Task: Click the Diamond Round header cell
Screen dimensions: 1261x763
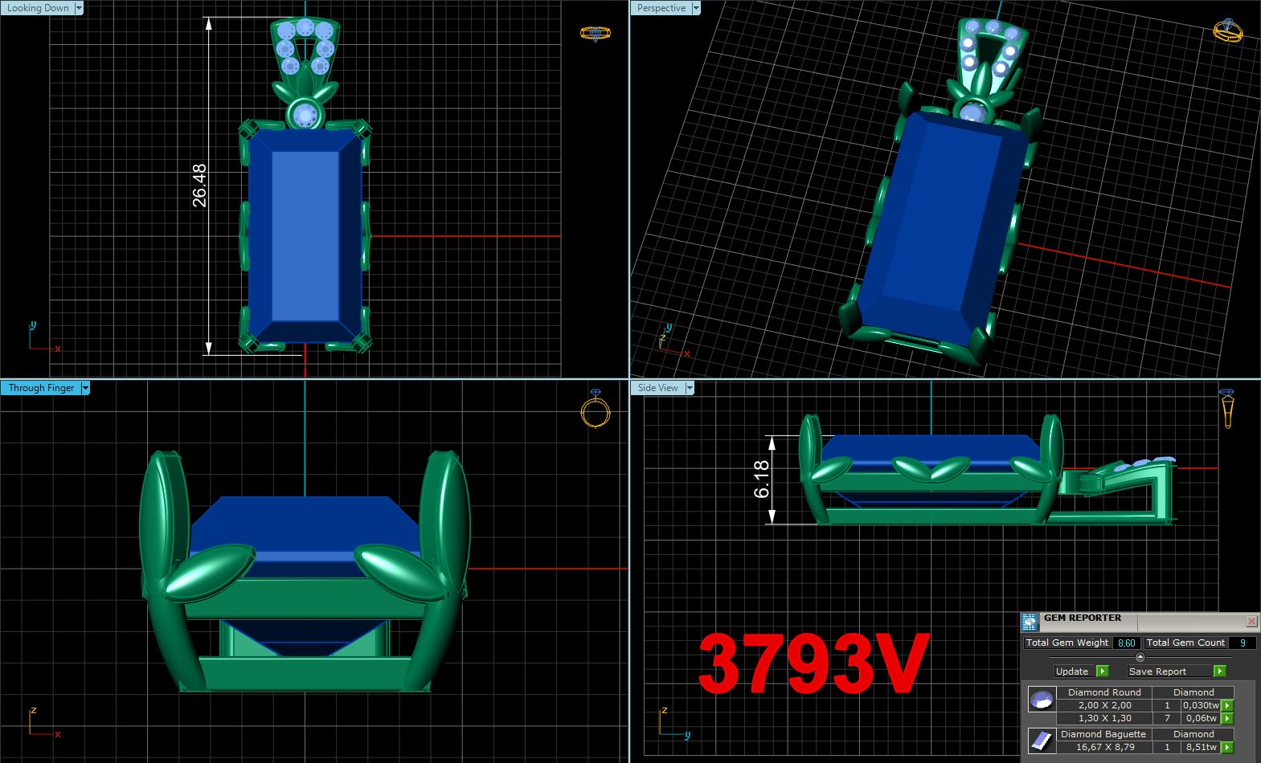Action: [x=1104, y=692]
